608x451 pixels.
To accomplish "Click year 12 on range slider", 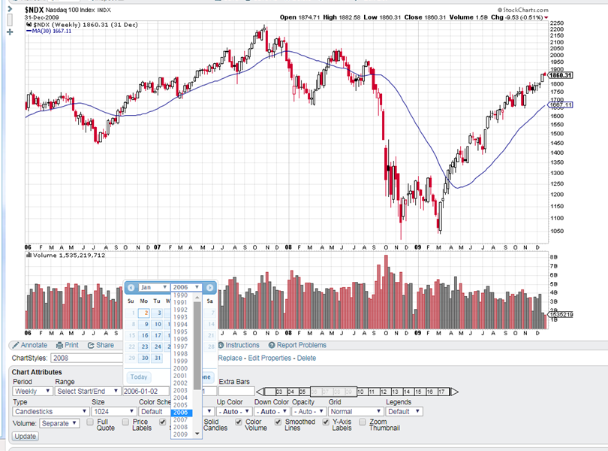I will [384, 392].
